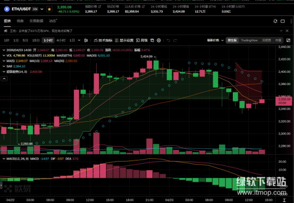Collapse the MA(5) indicator row
294x203 pixels.
click(4, 61)
